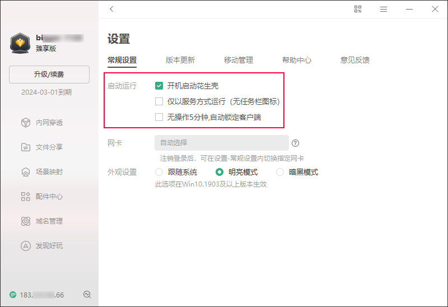The width and height of the screenshot is (448, 307).
Task: Switch to the 版本更新 tab
Action: click(180, 60)
